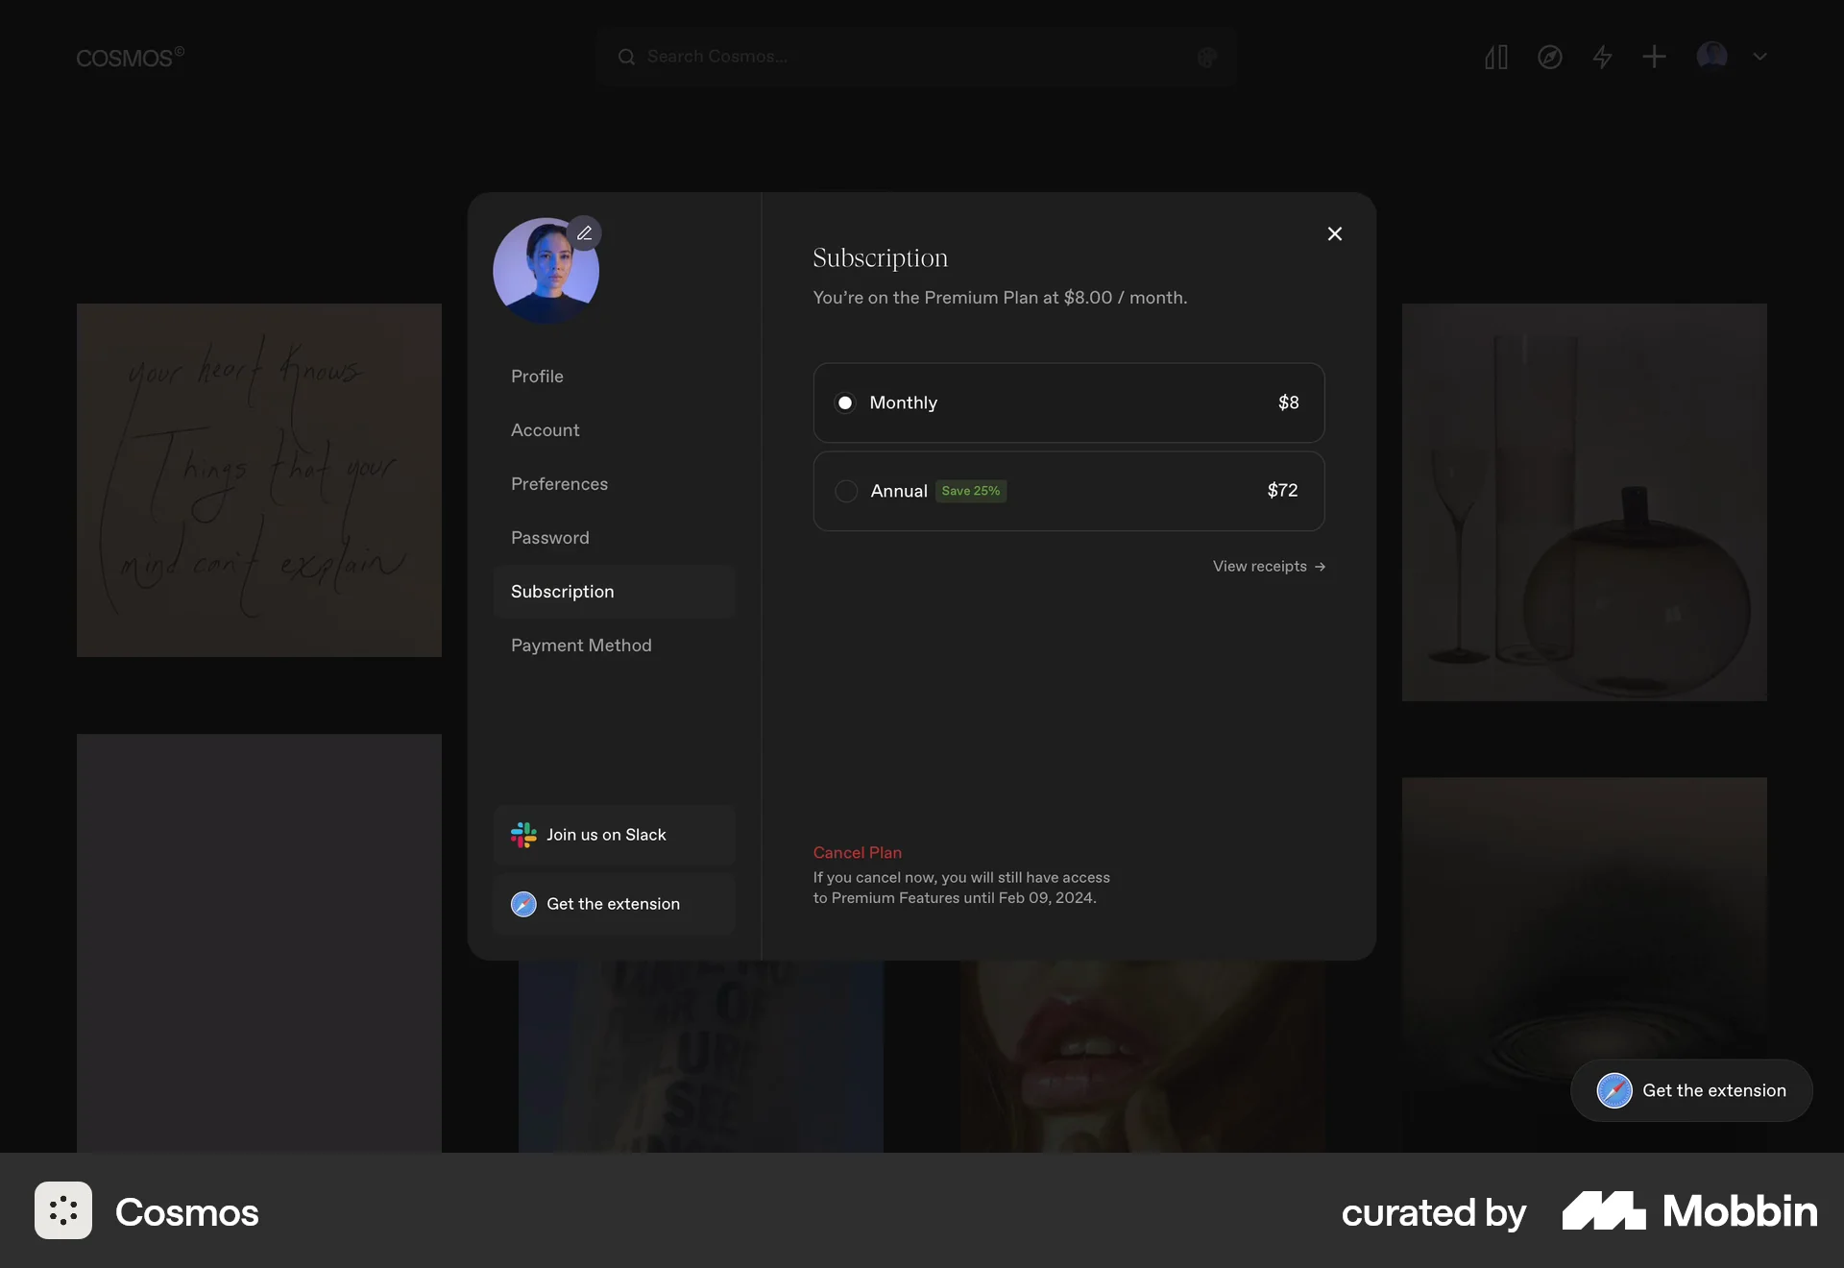Switch to the Payment Method section
Viewport: 1844px width, 1268px height.
pos(580,646)
